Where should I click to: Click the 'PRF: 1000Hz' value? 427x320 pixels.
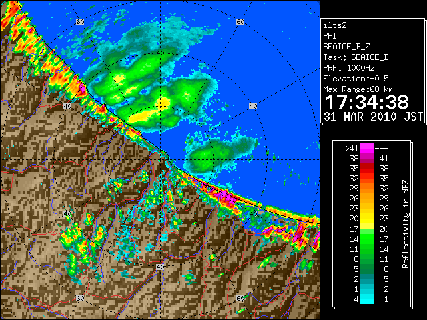348,68
